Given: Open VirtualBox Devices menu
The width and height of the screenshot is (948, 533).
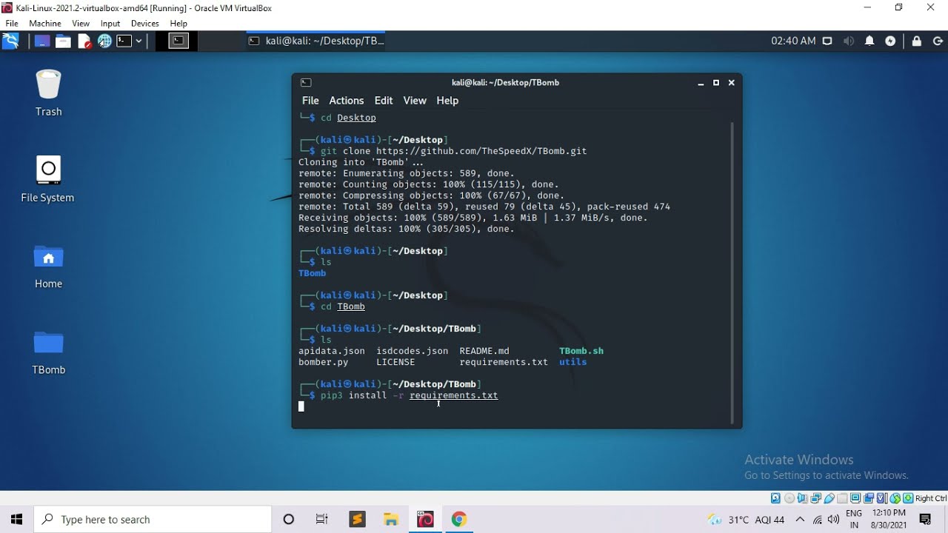Looking at the screenshot, I should tap(145, 24).
